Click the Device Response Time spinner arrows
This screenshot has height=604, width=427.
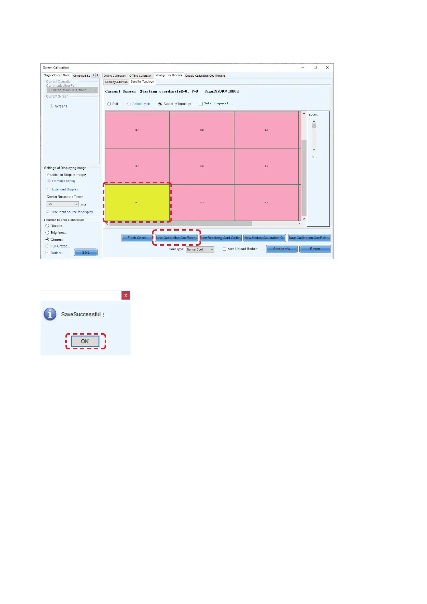[x=76, y=204]
